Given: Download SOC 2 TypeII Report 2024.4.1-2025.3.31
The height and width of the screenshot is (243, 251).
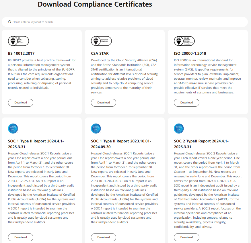Looking at the screenshot, I should tap(186, 237).
